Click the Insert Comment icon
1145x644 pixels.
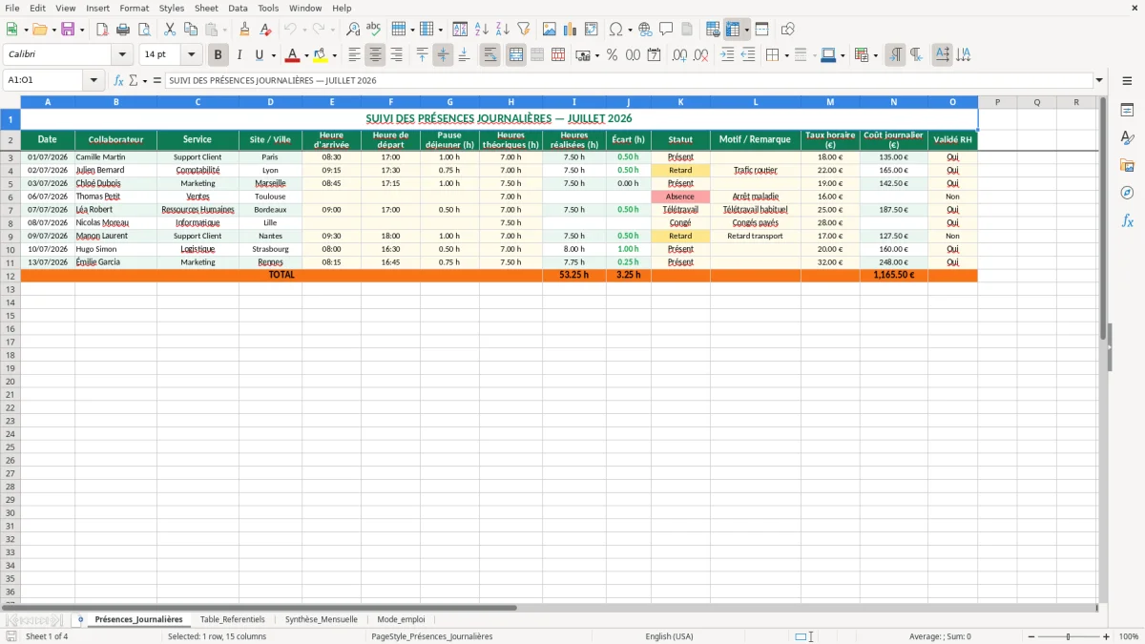(x=666, y=30)
